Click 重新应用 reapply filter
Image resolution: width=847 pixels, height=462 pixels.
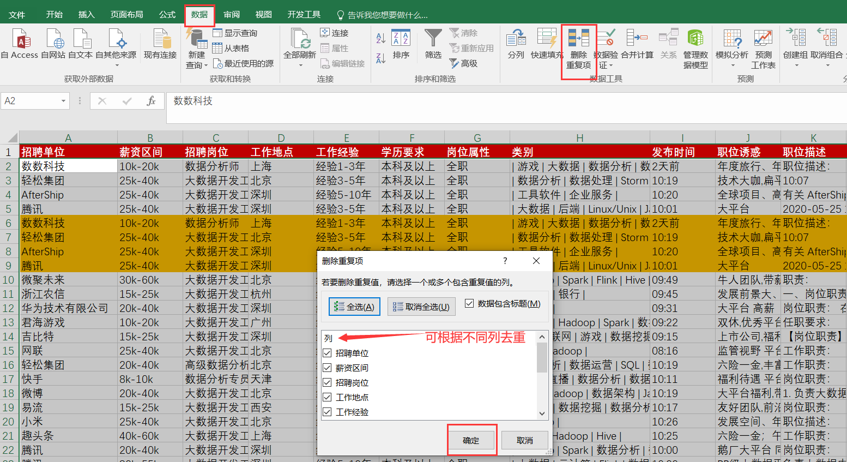tap(471, 48)
